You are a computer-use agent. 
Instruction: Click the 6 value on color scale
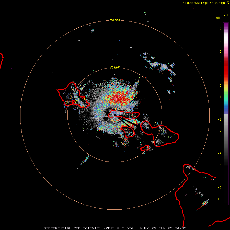point(221,40)
